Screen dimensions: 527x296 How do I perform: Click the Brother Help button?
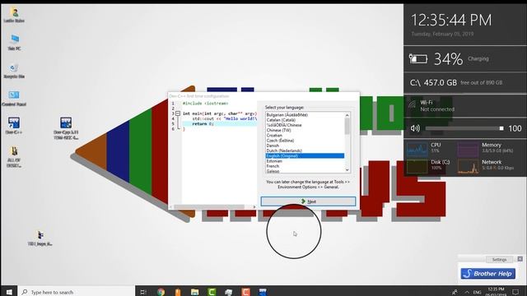[487, 274]
